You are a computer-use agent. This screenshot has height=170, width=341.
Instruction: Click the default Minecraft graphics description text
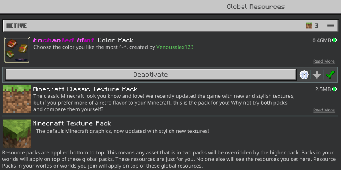[122, 131]
